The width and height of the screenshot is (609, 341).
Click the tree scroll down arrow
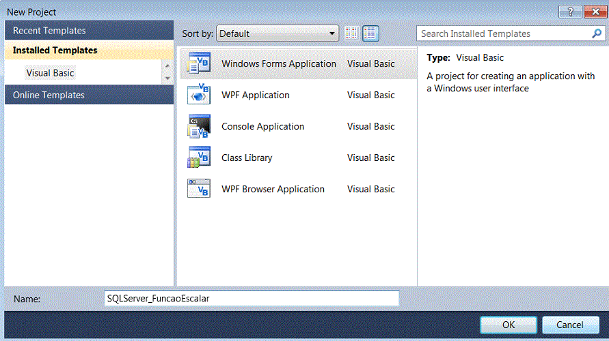coord(167,78)
